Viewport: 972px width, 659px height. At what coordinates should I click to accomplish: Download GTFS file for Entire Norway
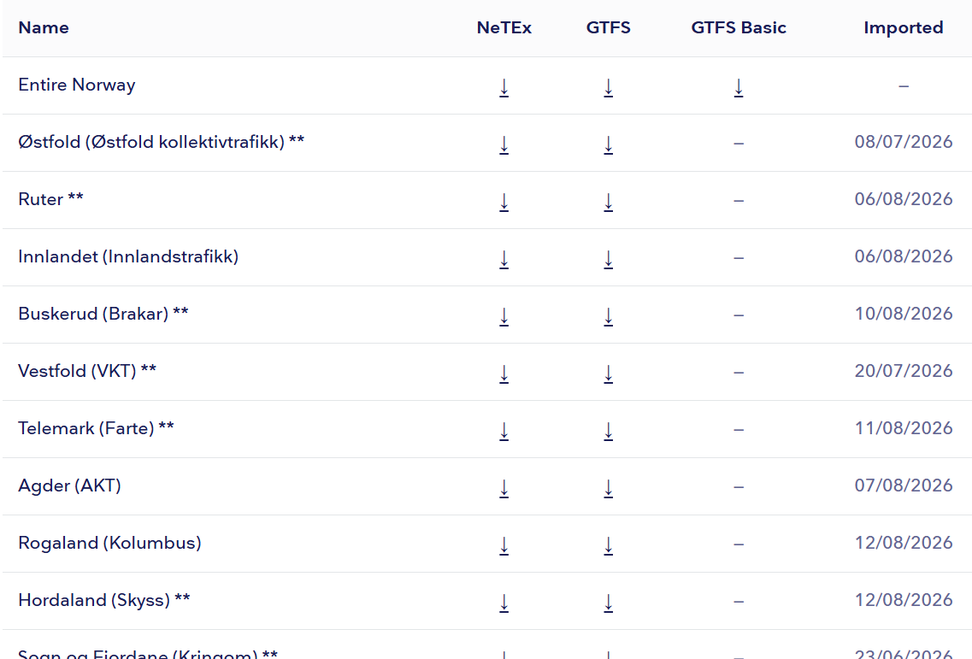click(x=608, y=88)
